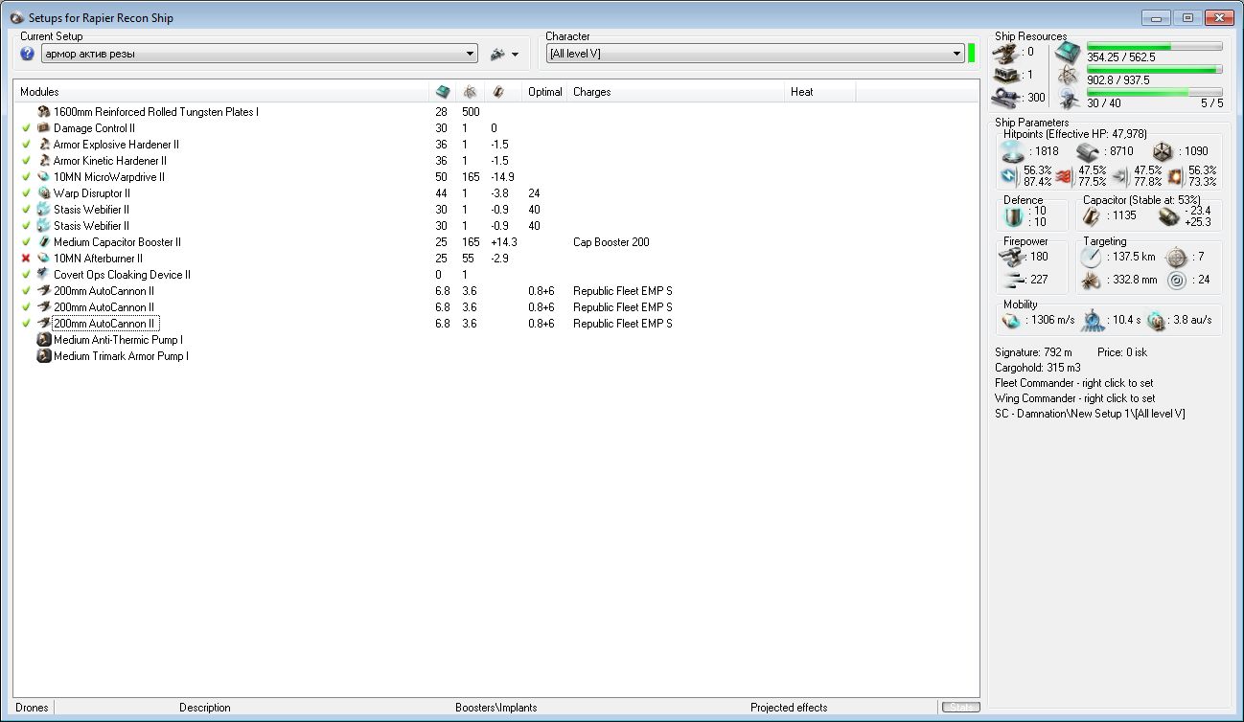Open the Description tab
Image resolution: width=1244 pixels, height=722 pixels.
pos(205,708)
